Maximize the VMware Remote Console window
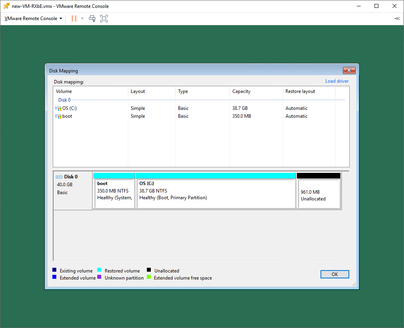 pyautogui.click(x=376, y=6)
